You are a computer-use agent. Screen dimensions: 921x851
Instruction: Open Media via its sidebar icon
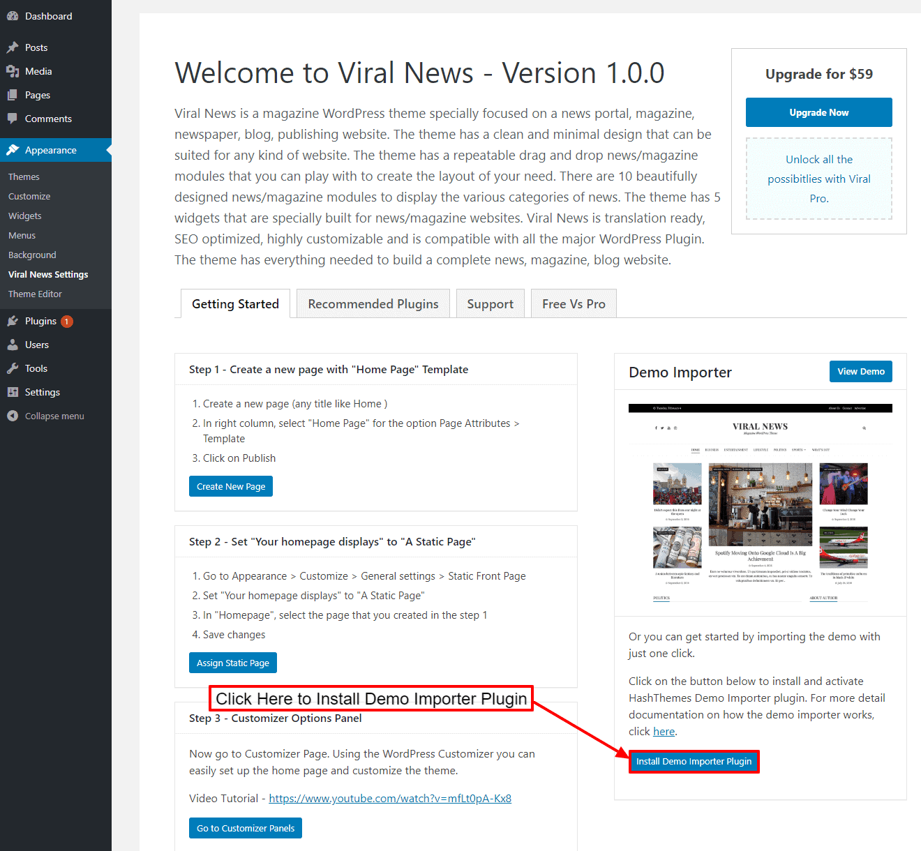(x=13, y=71)
